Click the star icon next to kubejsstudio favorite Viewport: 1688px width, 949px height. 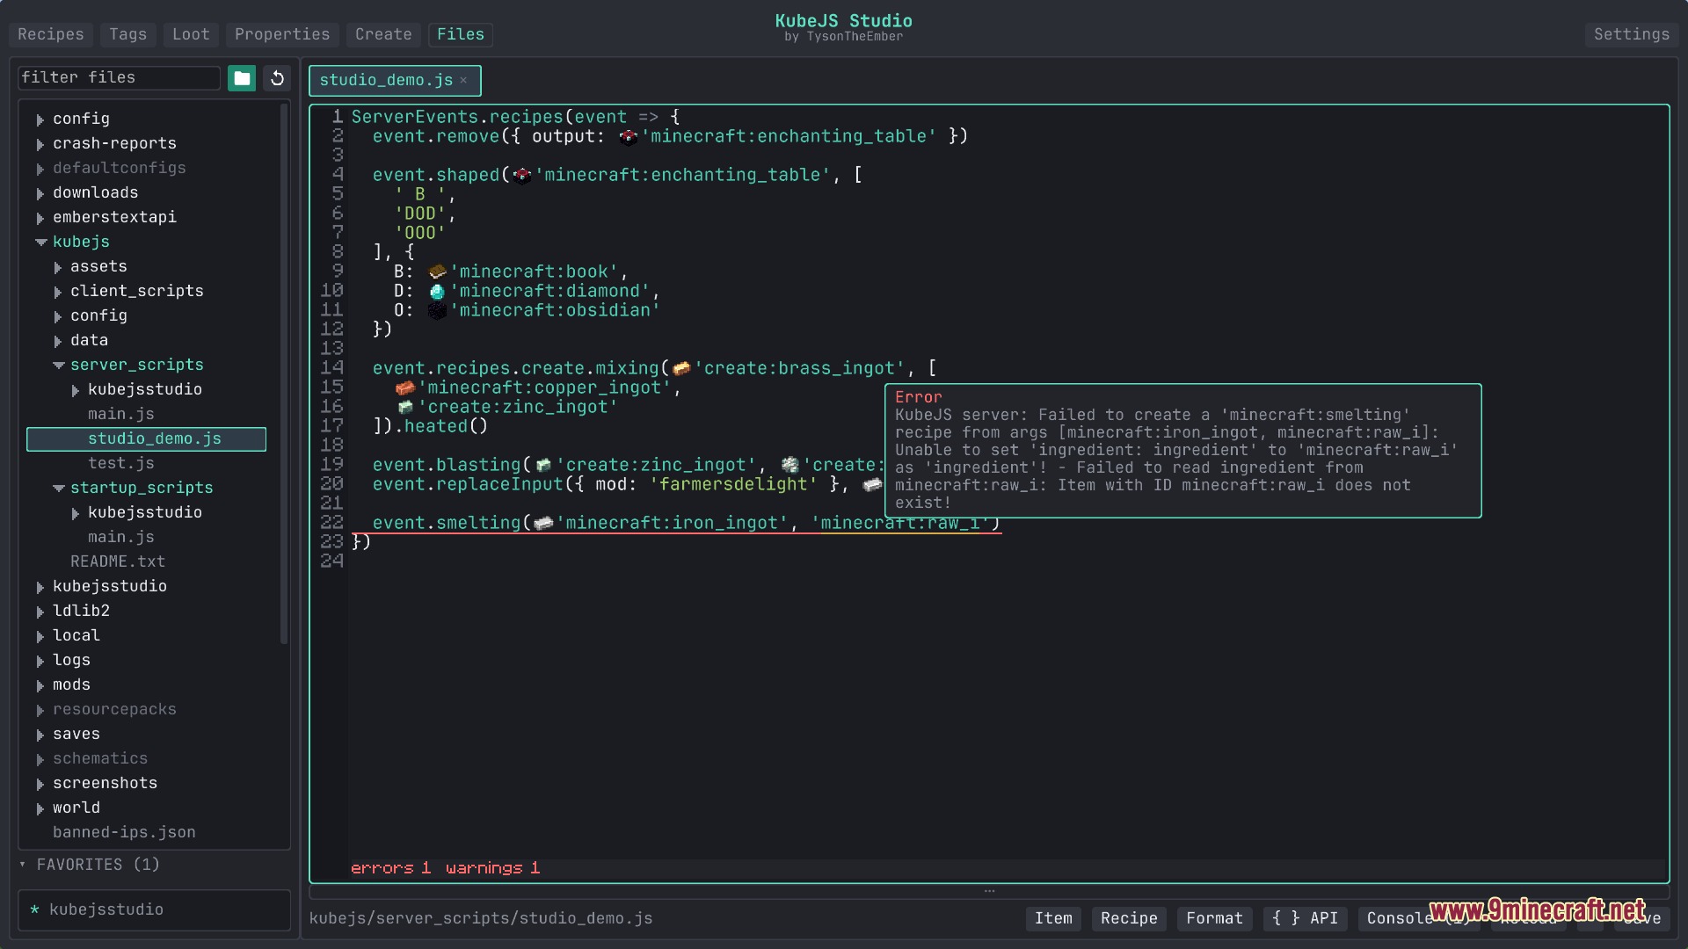(34, 909)
